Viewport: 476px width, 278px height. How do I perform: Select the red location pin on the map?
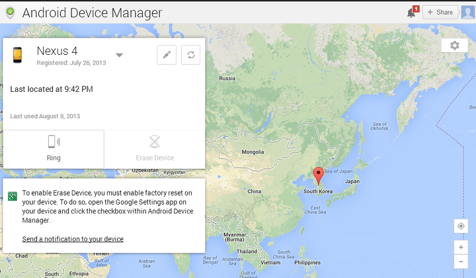[x=318, y=176]
